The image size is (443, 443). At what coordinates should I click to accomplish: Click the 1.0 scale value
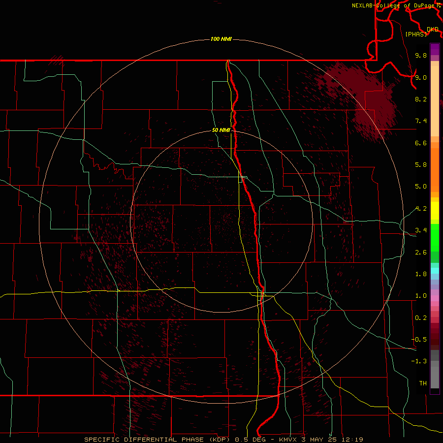pyautogui.click(x=421, y=296)
